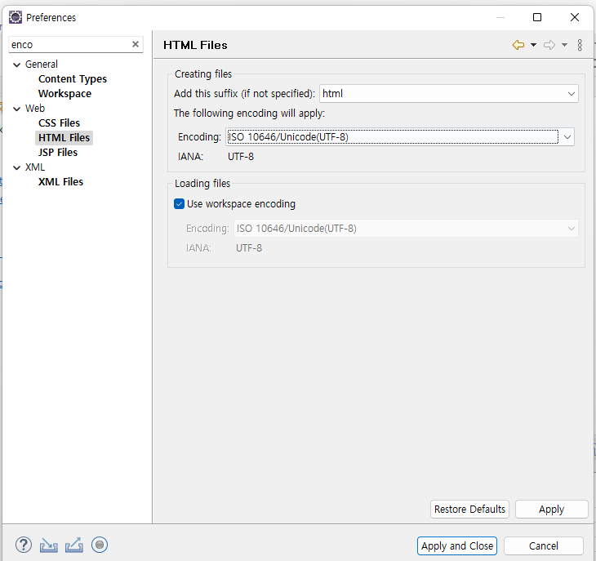Click the Restore Defaults button
Image resolution: width=596 pixels, height=561 pixels.
click(x=469, y=510)
